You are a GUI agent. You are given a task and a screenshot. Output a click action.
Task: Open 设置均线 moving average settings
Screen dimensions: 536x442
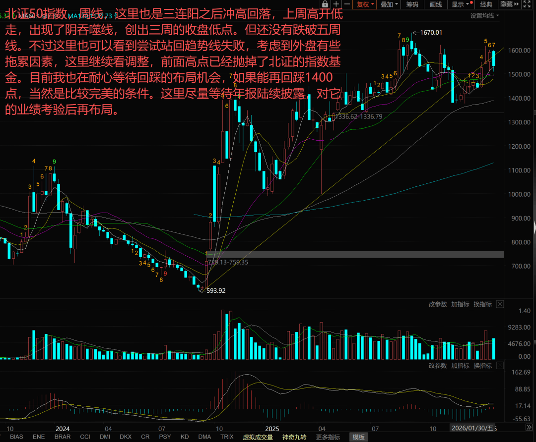[484, 15]
